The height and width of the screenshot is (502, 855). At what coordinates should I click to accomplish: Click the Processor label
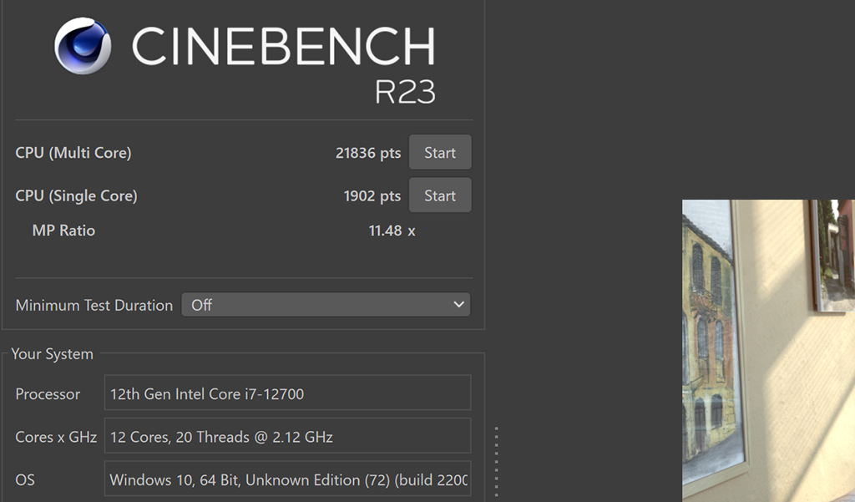[48, 394]
